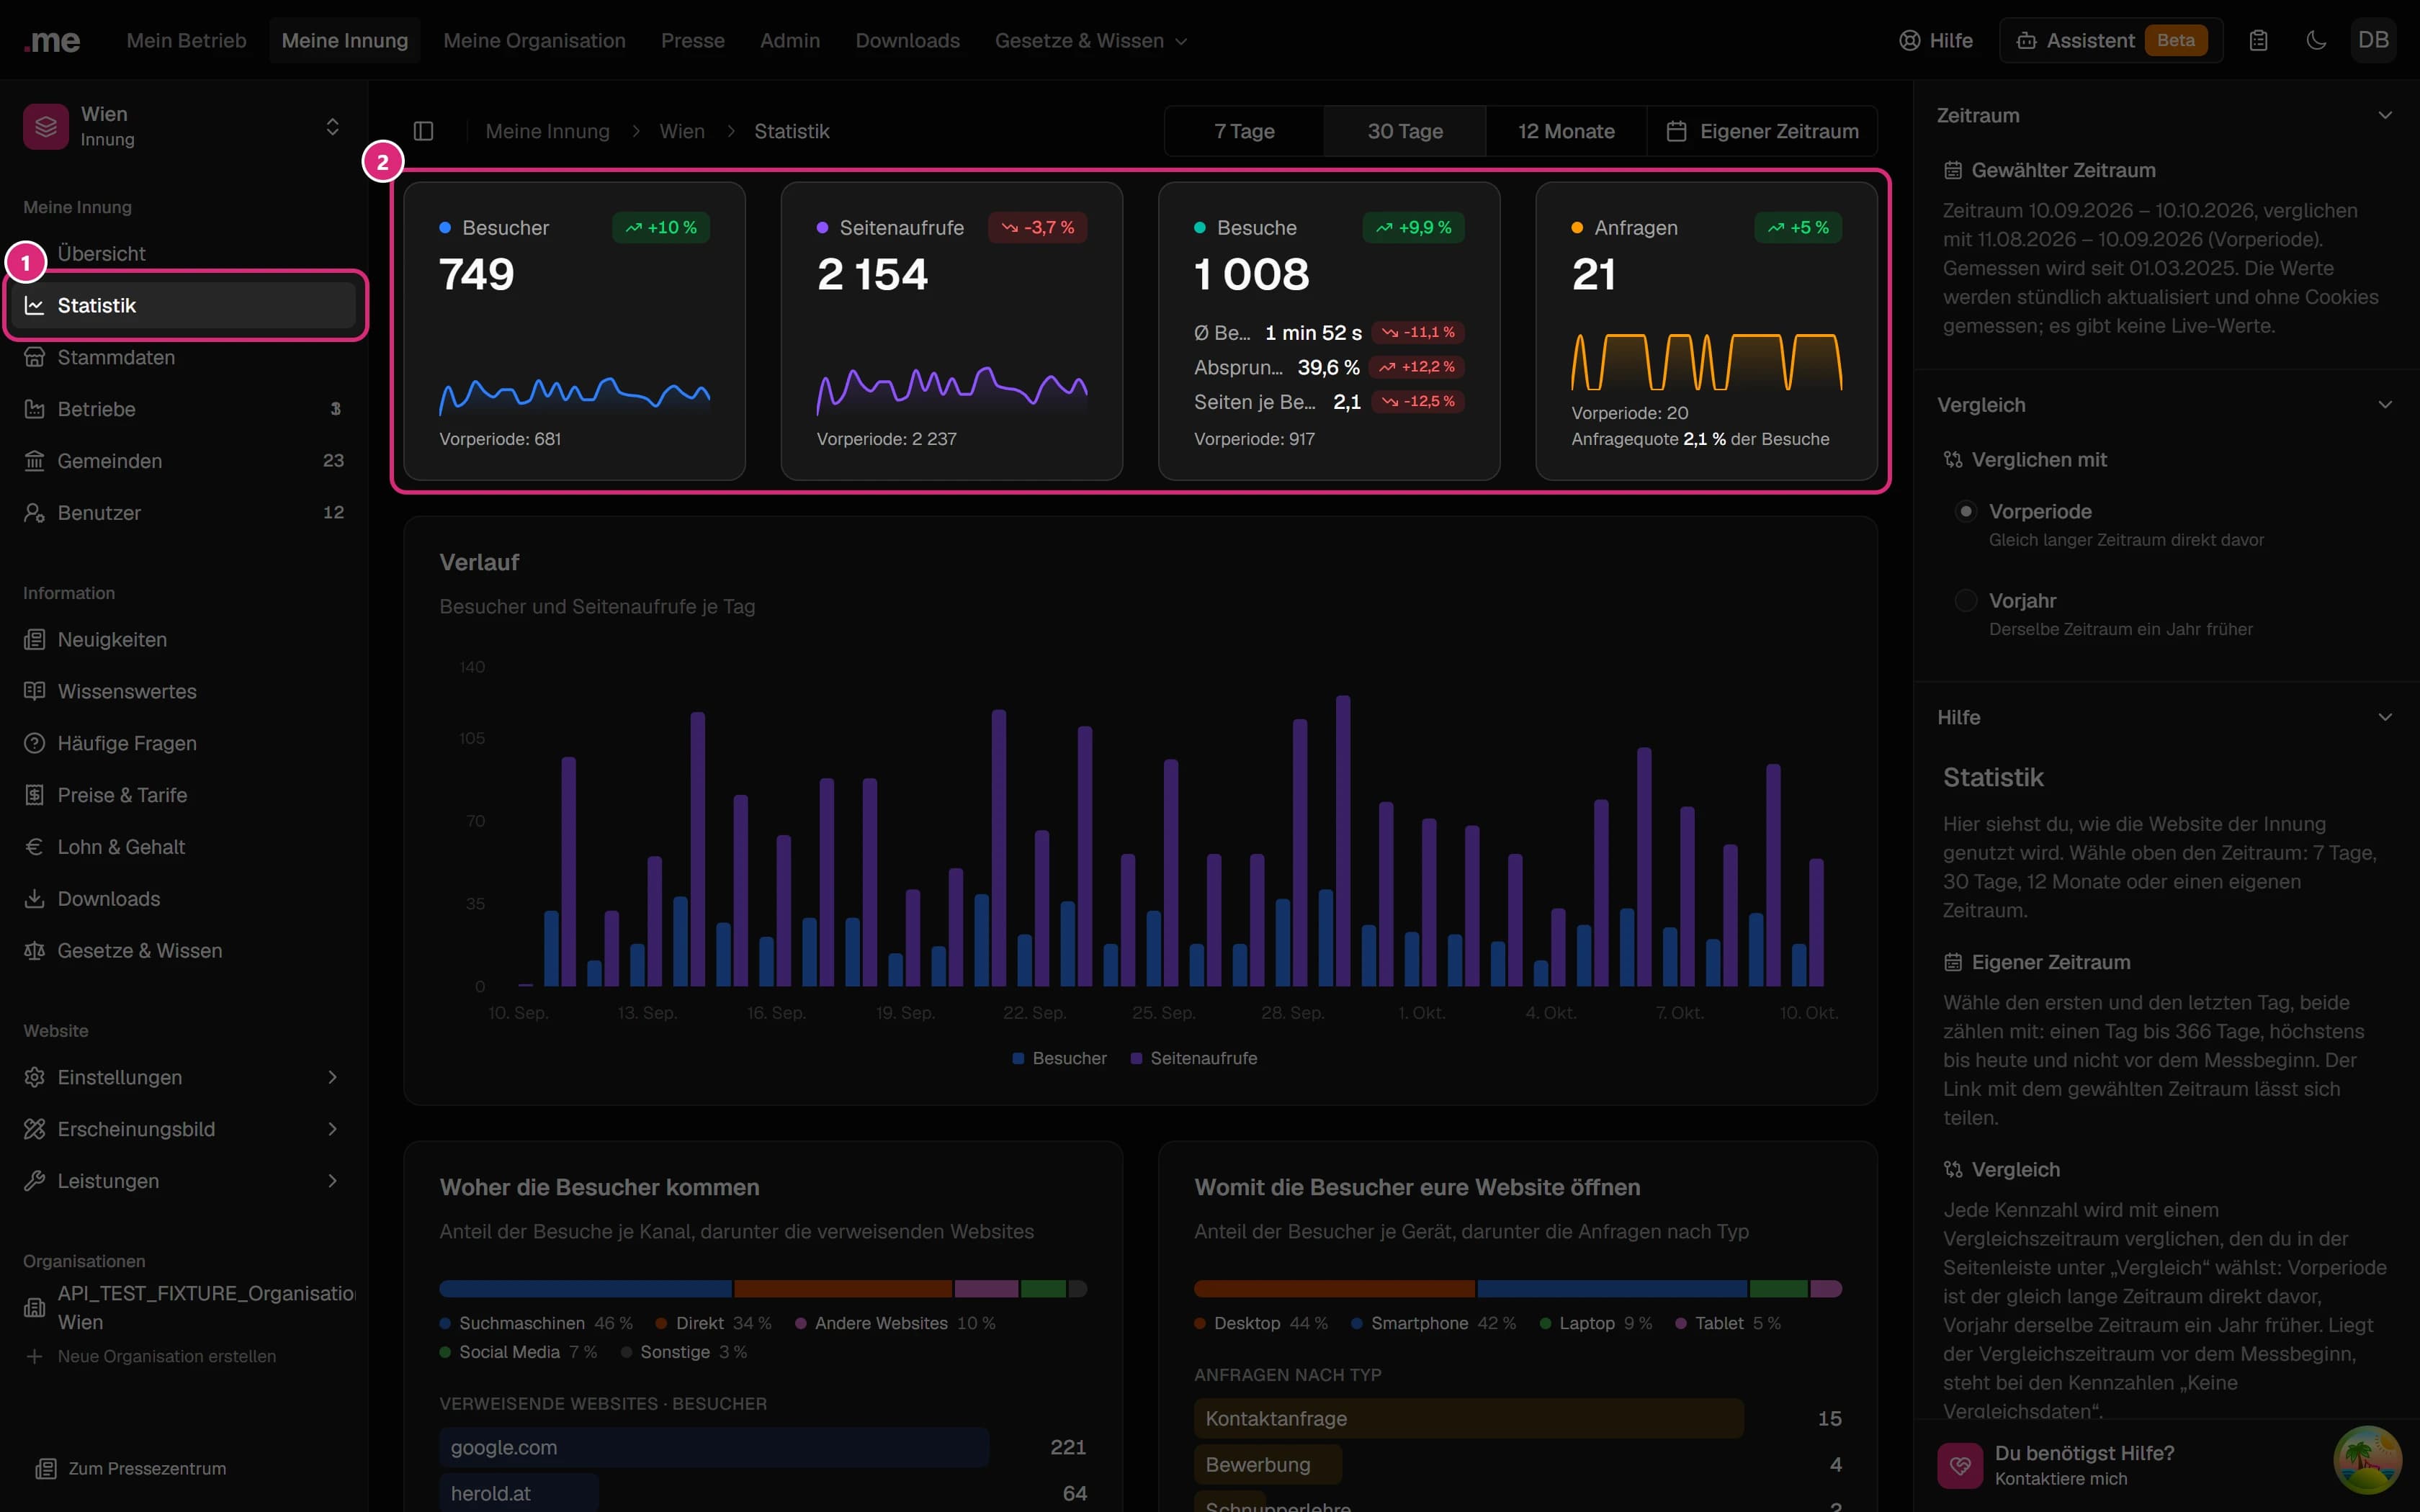Toggle dark mode moon icon
This screenshot has width=2420, height=1512.
pos(2316,40)
